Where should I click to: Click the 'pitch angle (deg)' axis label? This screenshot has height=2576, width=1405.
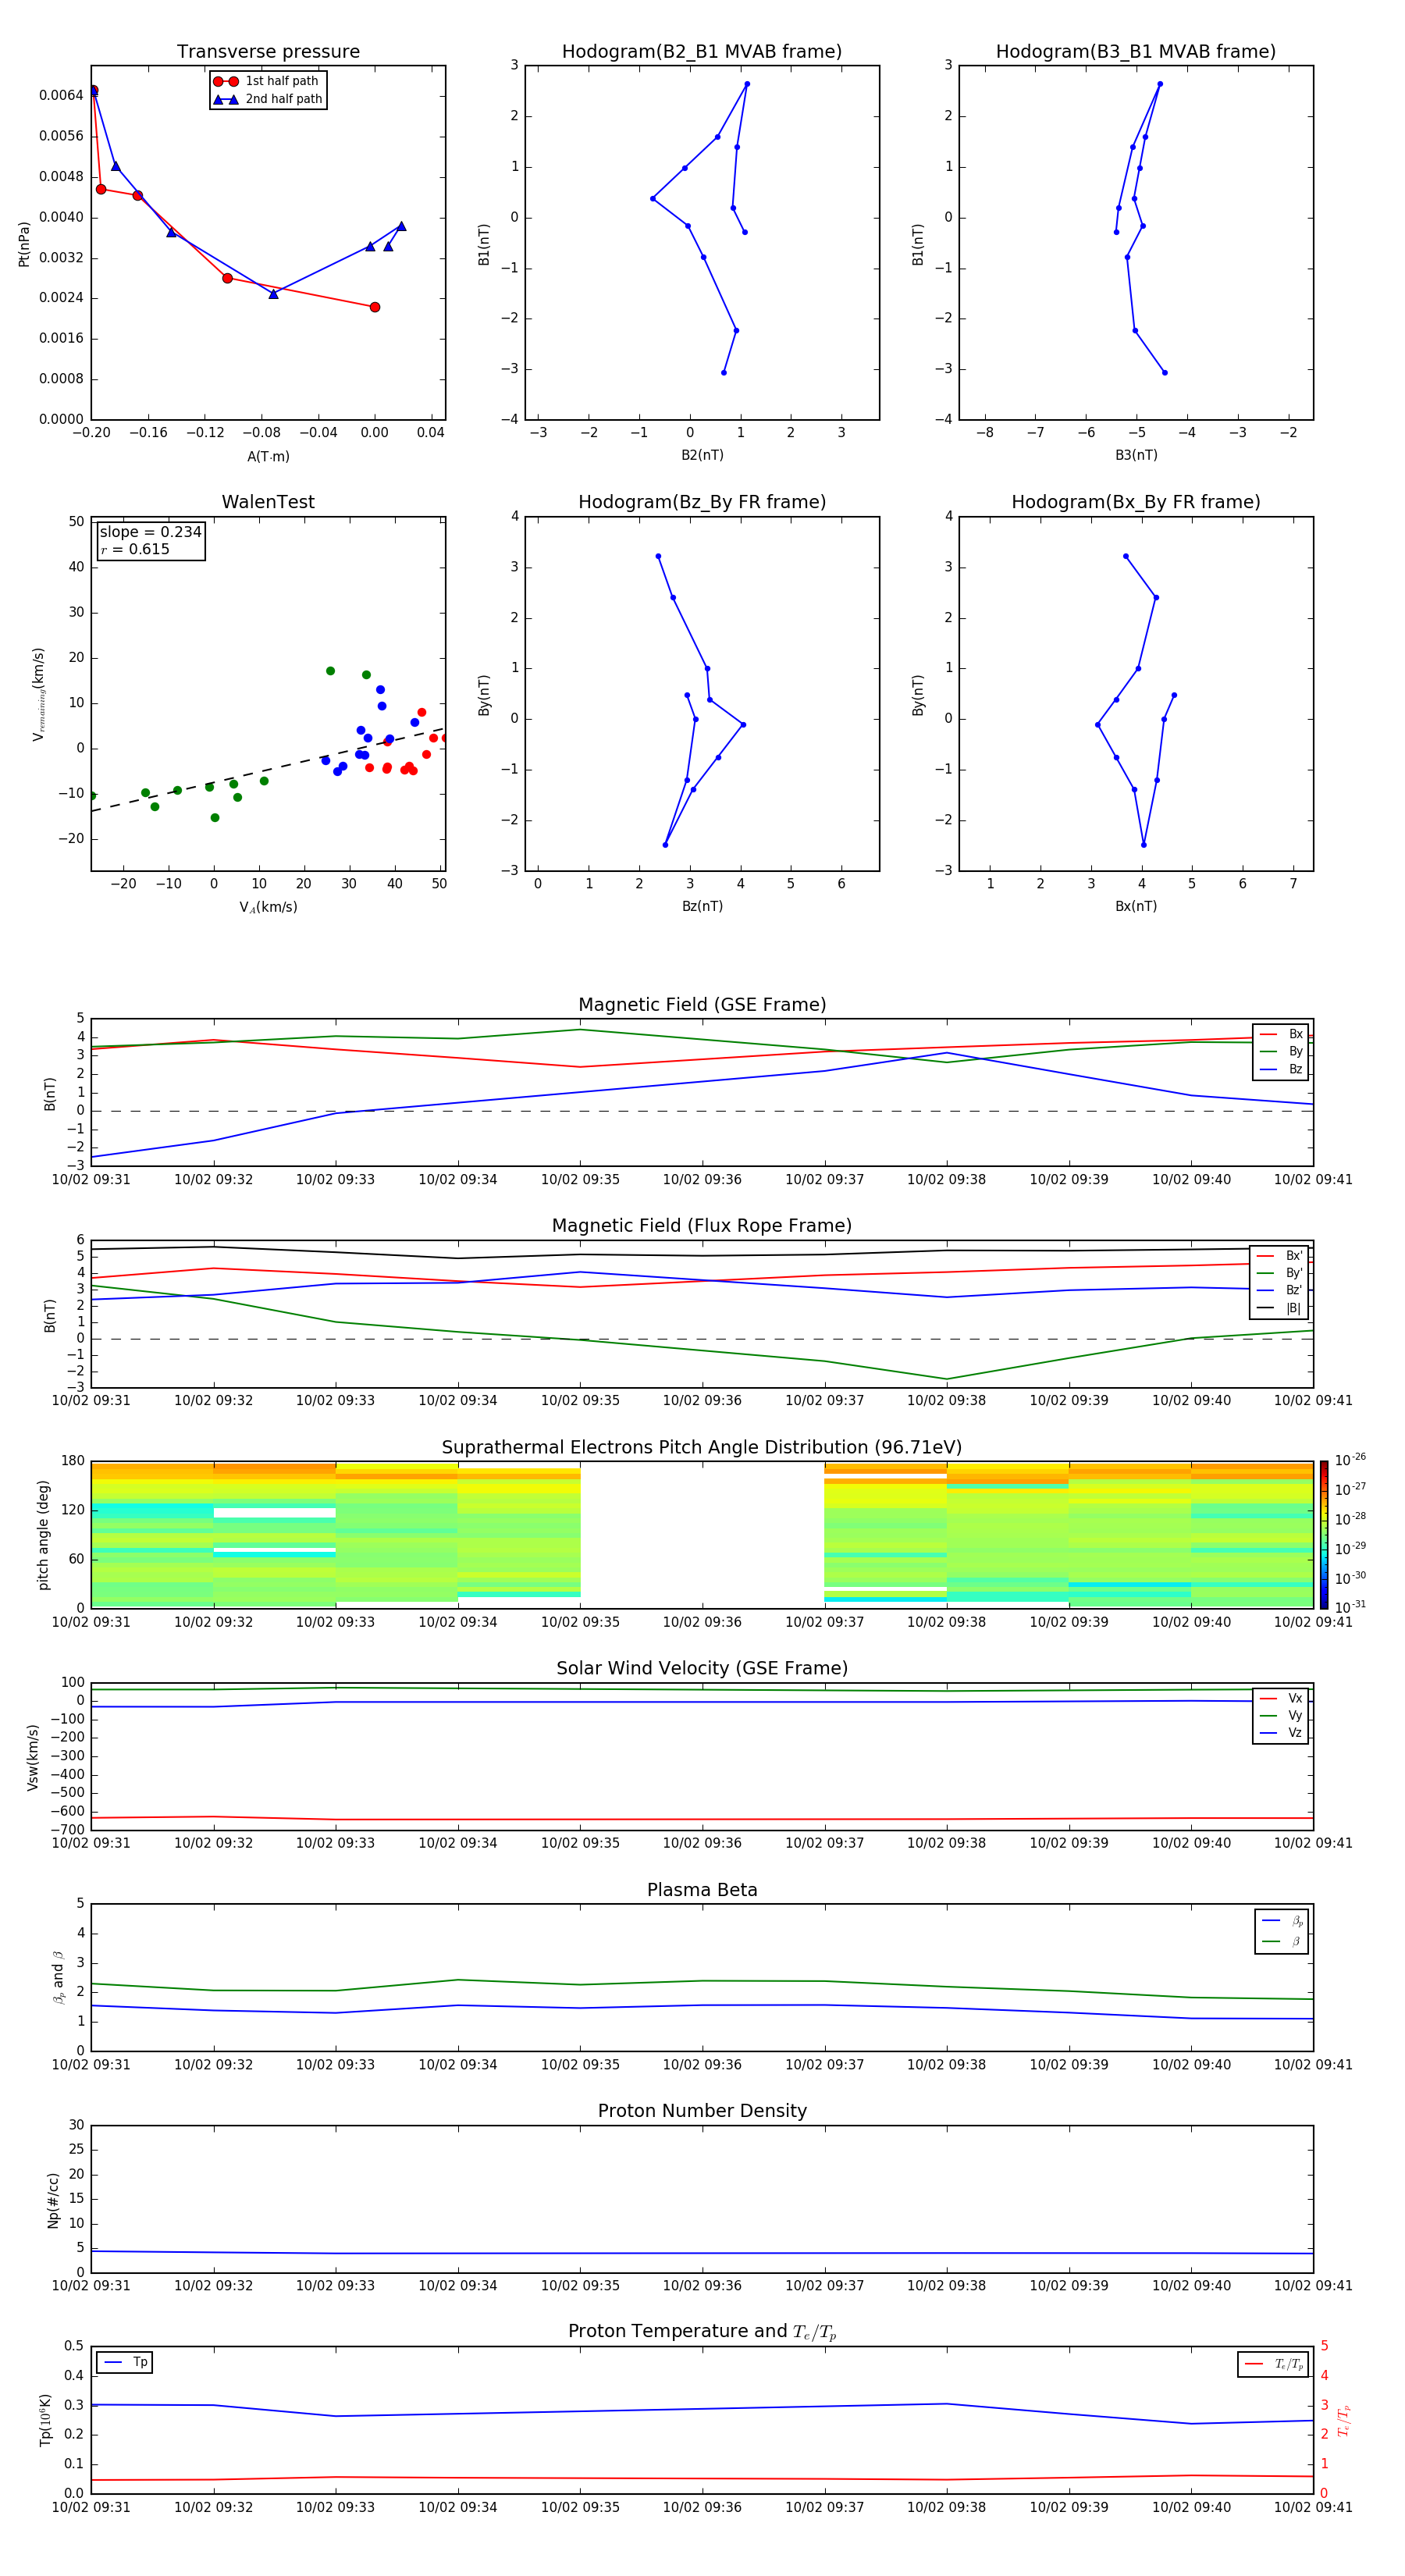coord(43,1535)
